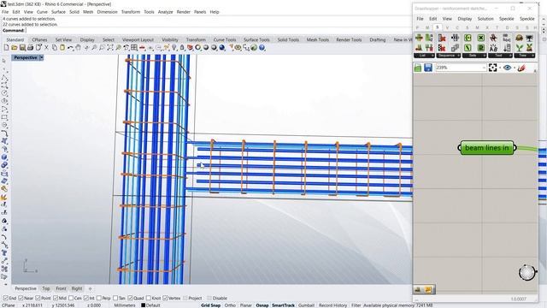Click the Print icon
The height and width of the screenshot is (308, 547).
click(31, 48)
